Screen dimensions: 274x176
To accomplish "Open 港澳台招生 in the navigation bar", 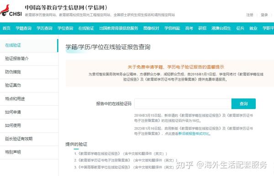I will pyautogui.click(x=221, y=28).
